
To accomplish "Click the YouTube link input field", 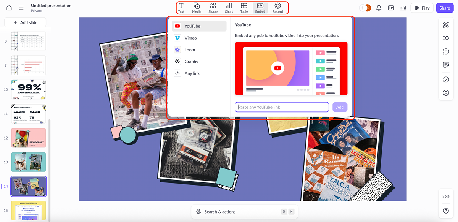I will (x=282, y=107).
